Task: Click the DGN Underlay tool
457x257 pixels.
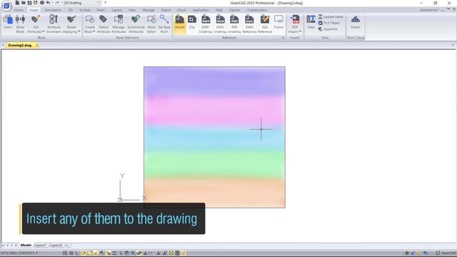Action: [220, 24]
